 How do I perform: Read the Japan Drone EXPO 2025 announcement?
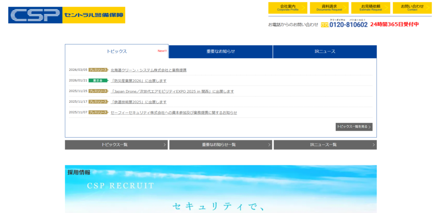pyautogui.click(x=172, y=91)
